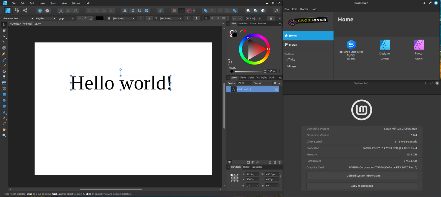Select the Pen tool in the tools panel
Screen dimensions: 441x197
click(x=4, y=54)
